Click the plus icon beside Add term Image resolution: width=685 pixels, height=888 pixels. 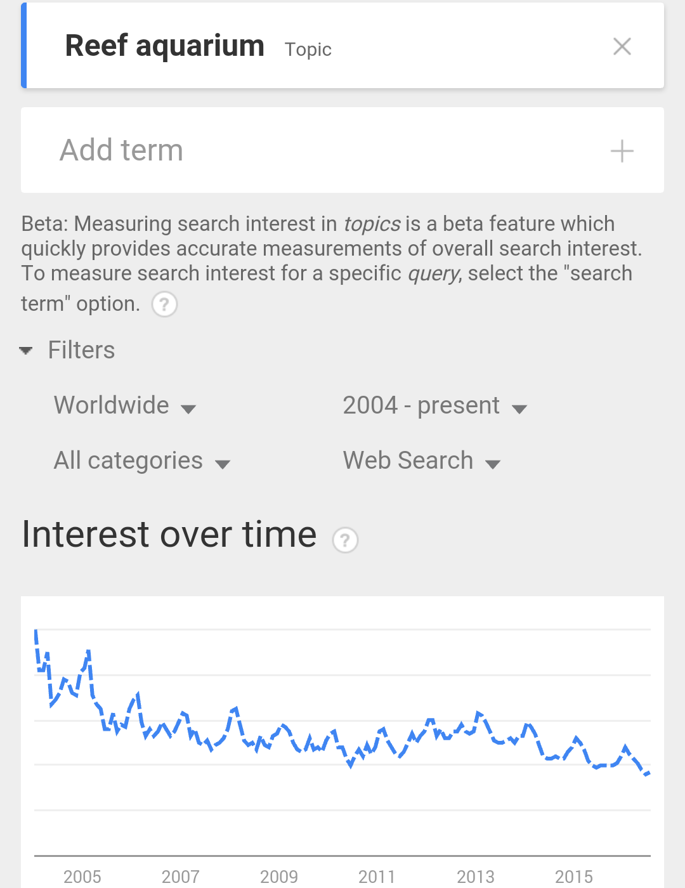pos(622,151)
